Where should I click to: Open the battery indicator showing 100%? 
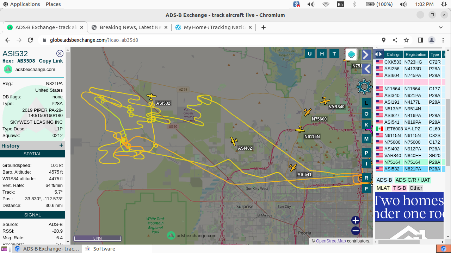379,4
